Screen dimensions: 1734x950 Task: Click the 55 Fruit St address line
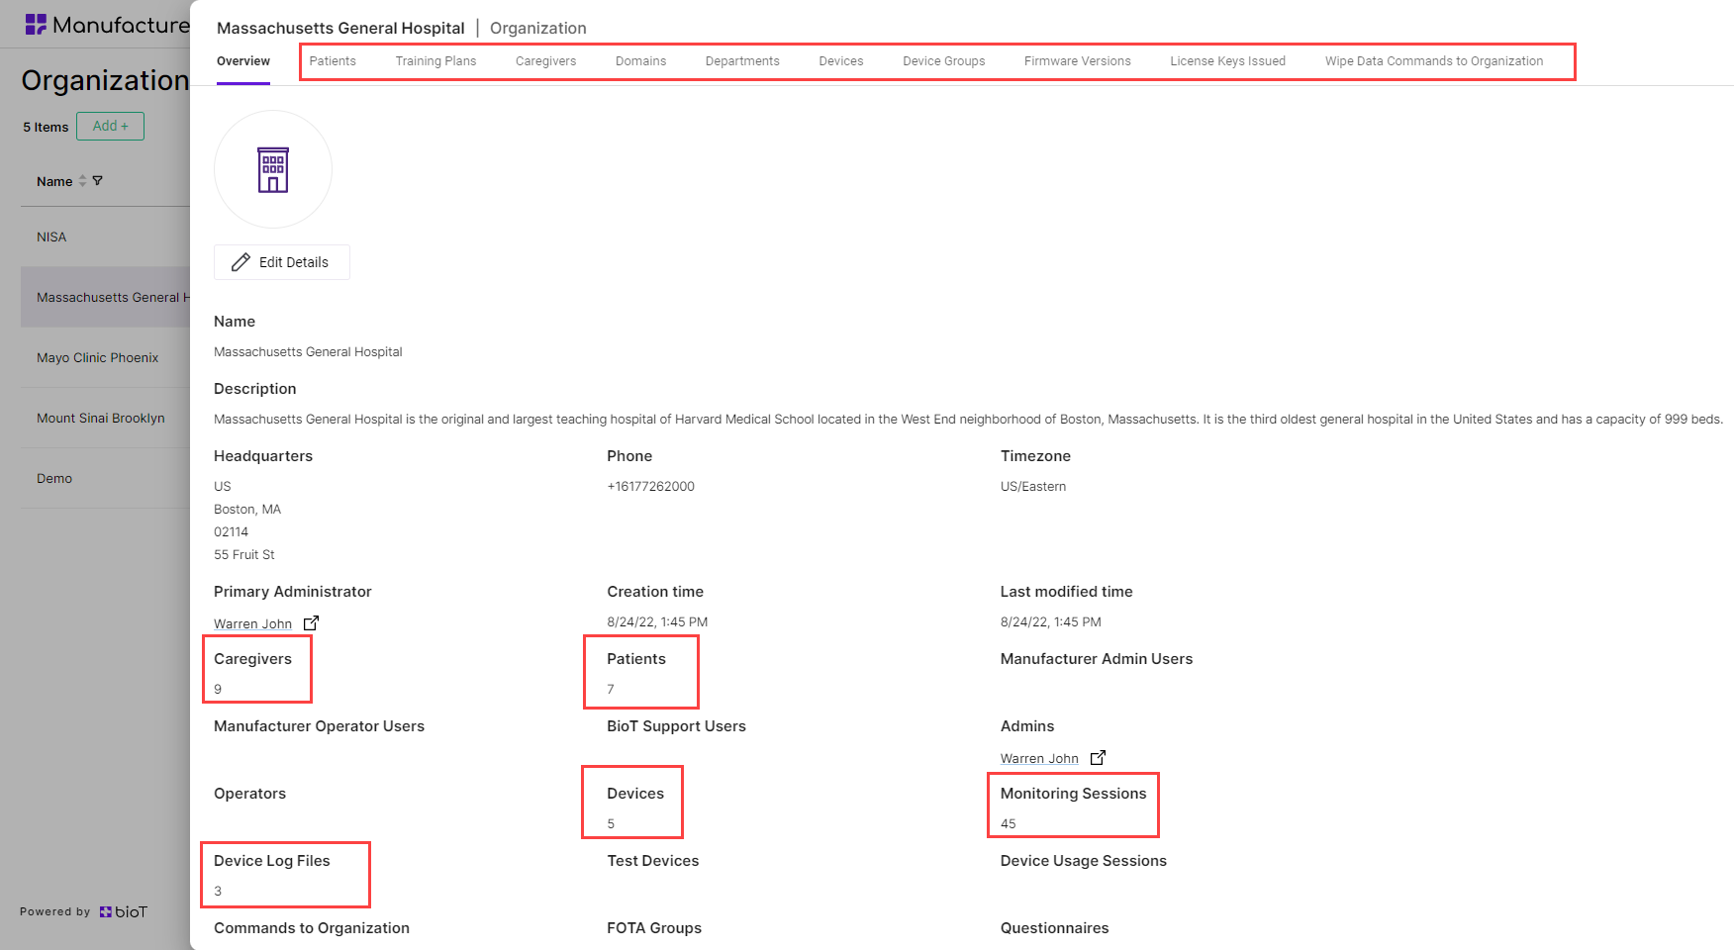click(244, 554)
